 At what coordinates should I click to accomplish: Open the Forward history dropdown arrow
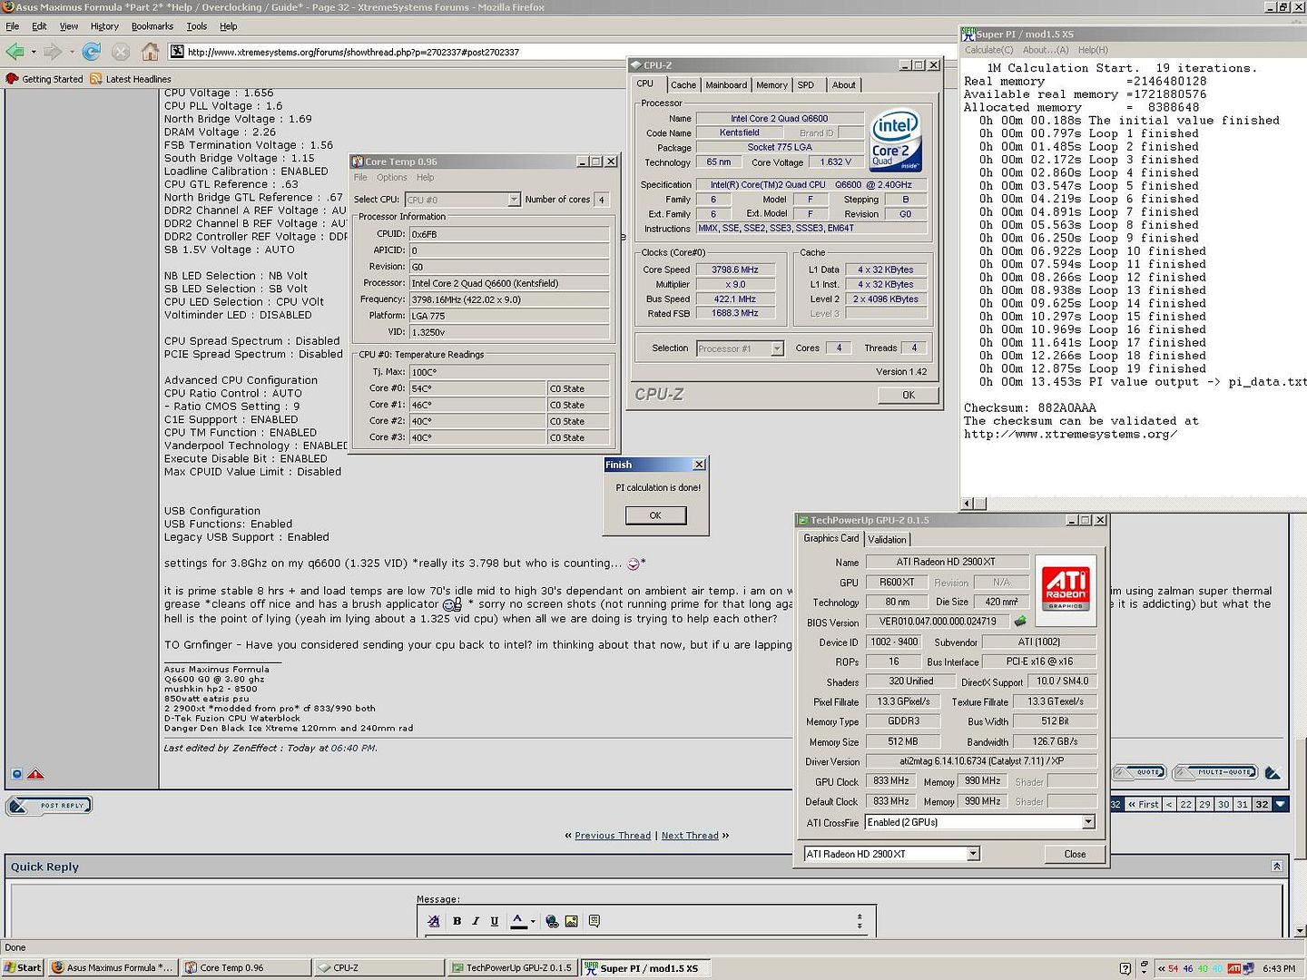[72, 52]
